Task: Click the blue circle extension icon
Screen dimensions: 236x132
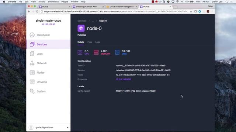Action: (200, 11)
